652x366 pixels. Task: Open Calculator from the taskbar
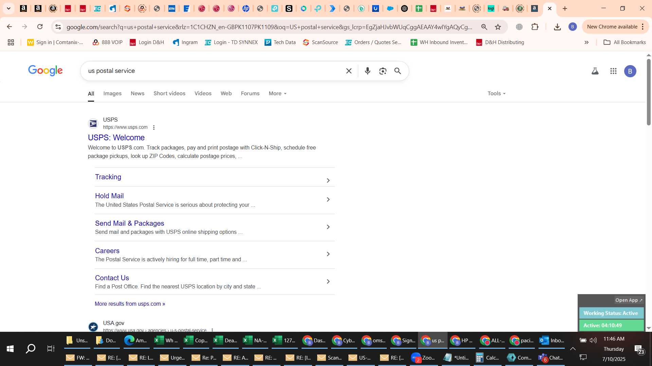[487, 358]
